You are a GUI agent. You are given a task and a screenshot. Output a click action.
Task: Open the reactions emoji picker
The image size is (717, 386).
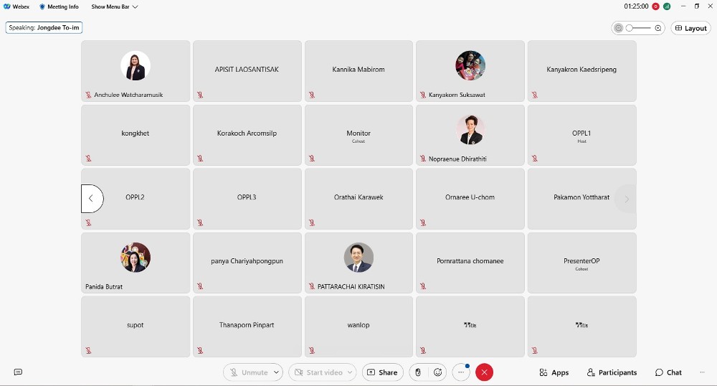tap(438, 372)
